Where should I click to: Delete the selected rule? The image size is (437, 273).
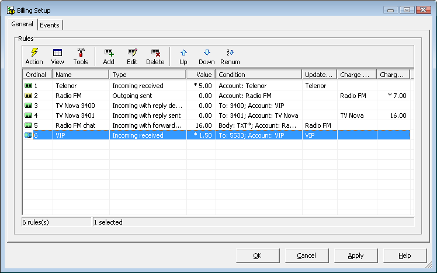(155, 57)
